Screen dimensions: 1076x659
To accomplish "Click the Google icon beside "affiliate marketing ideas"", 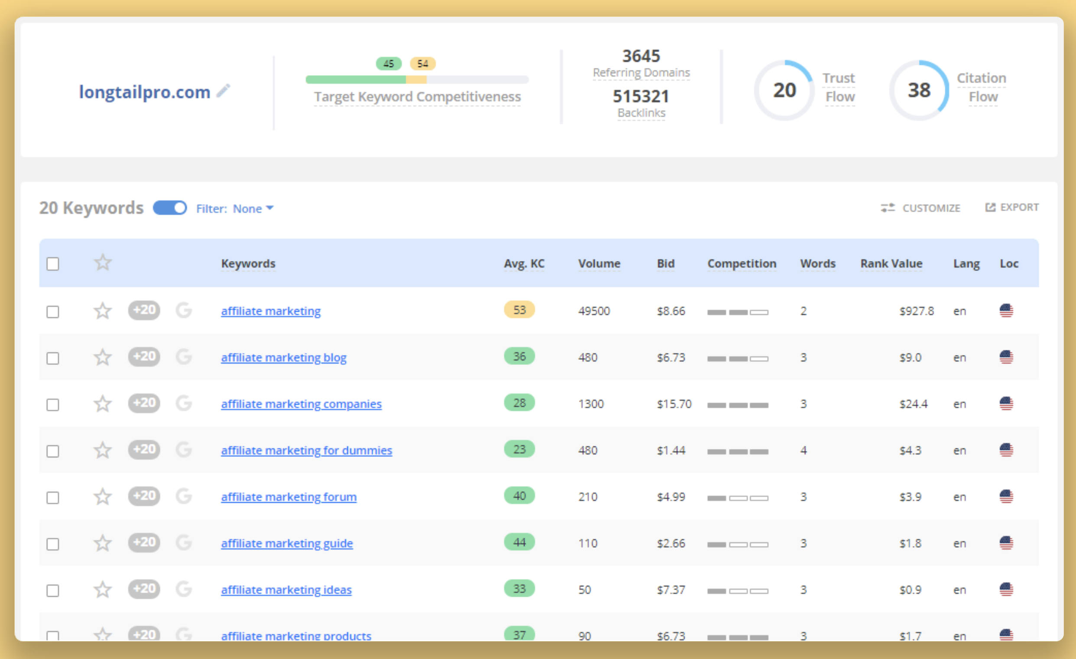I will (183, 589).
